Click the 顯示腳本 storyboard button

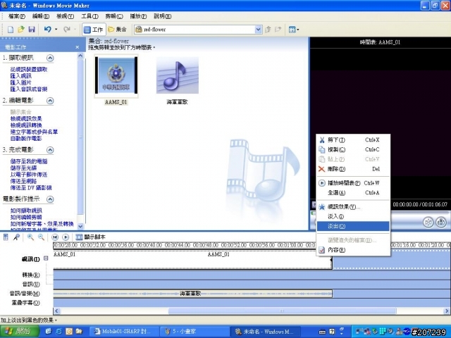tap(90, 237)
